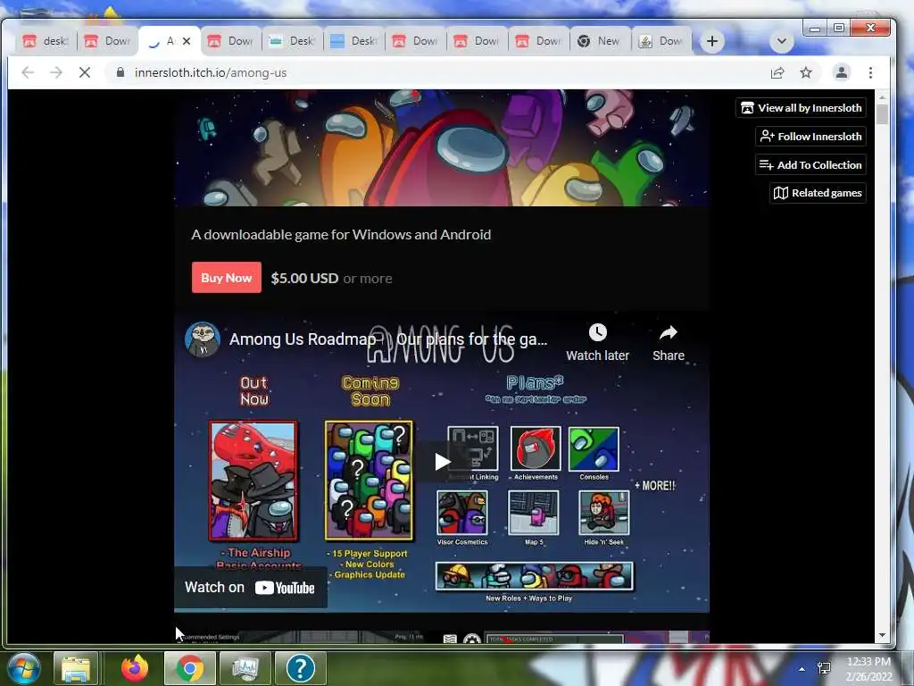Expand the tab search dropdown

click(782, 41)
